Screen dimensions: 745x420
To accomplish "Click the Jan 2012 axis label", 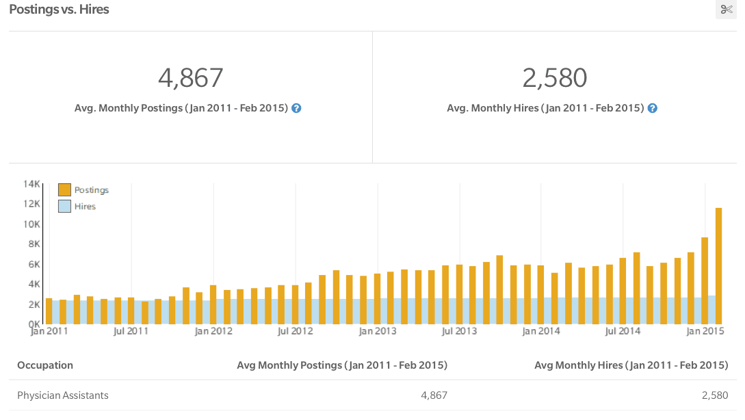I will pos(213,331).
